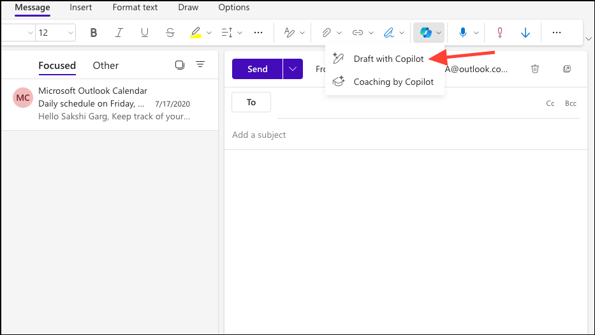595x335 pixels.
Task: Expand the signature dropdown arrow
Action: [402, 33]
